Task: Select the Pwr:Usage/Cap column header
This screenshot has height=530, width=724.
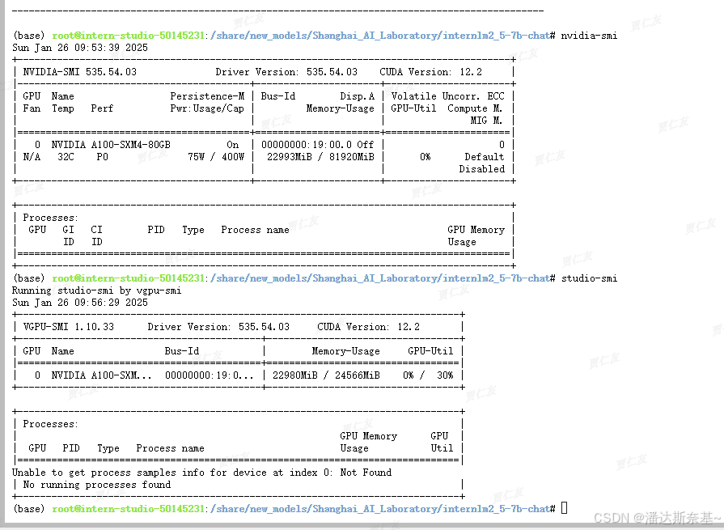Action: point(207,108)
